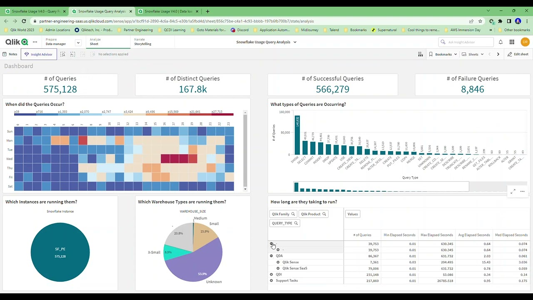
Task: Open the apps grid launcher
Action: coord(512,42)
